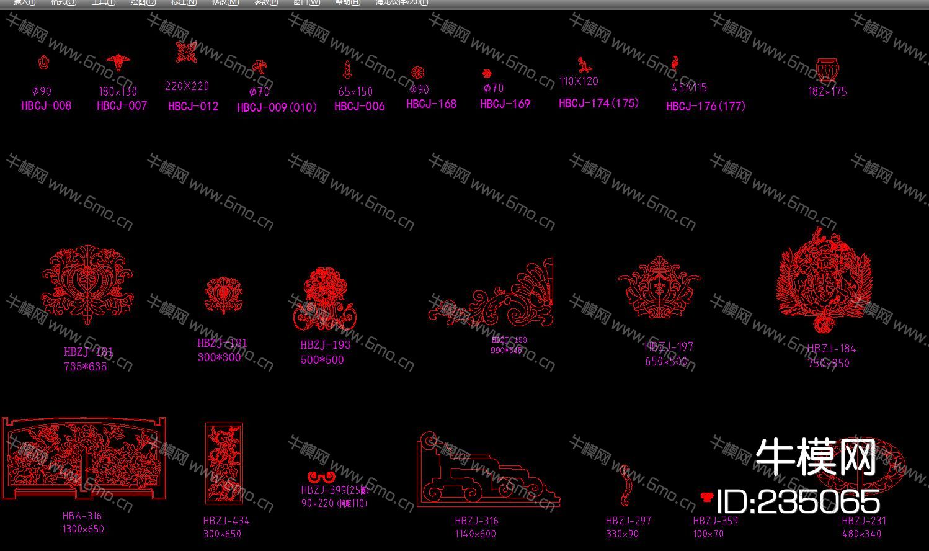Click the HBZJ-434 label
The width and height of the screenshot is (929, 551).
226,521
